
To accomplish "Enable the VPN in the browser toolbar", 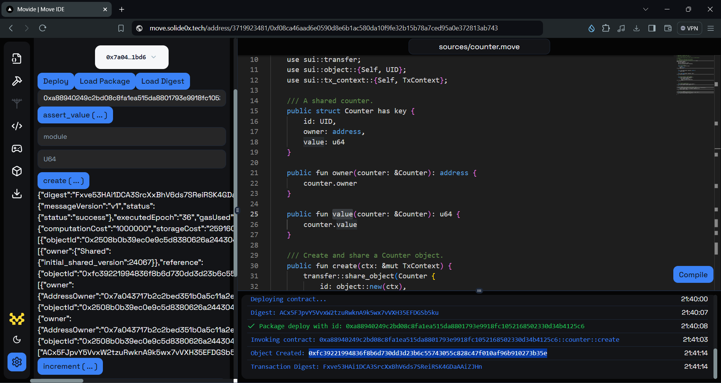I will pos(689,28).
